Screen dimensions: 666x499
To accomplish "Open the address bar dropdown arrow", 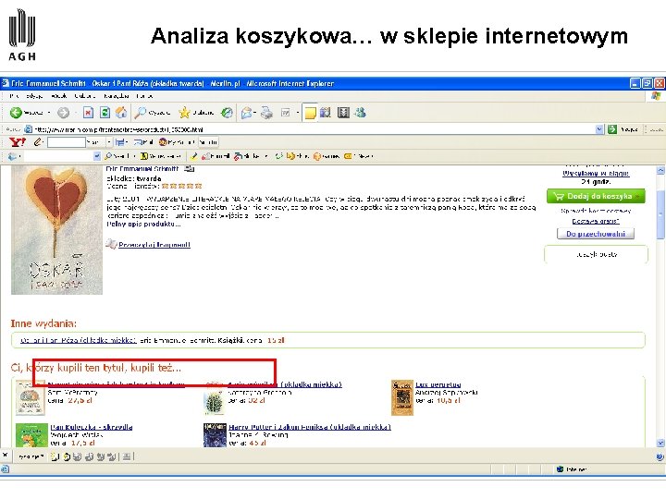I will (598, 129).
